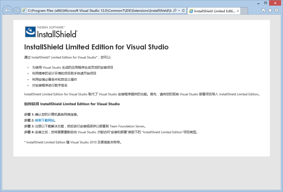
Task: Click 步骤 1 确认您的计算机具有网络连接 text
Action: tap(51, 114)
